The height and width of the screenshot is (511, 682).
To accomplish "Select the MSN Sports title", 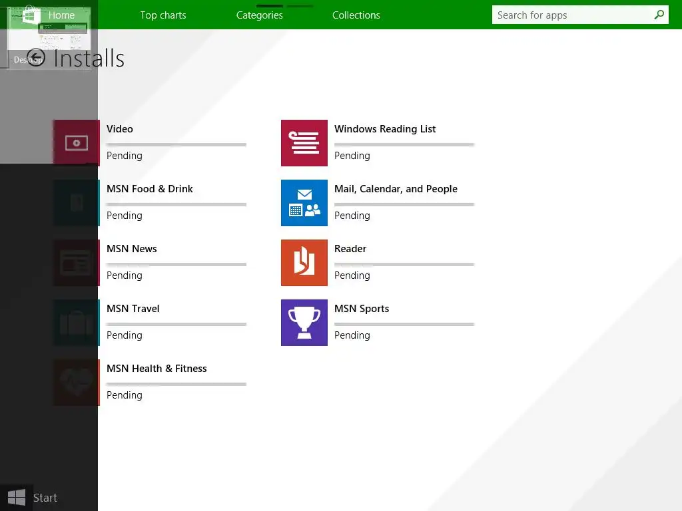I will (362, 309).
